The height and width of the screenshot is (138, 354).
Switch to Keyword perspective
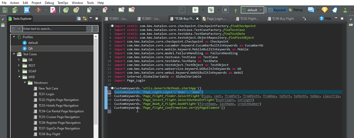(277, 10)
